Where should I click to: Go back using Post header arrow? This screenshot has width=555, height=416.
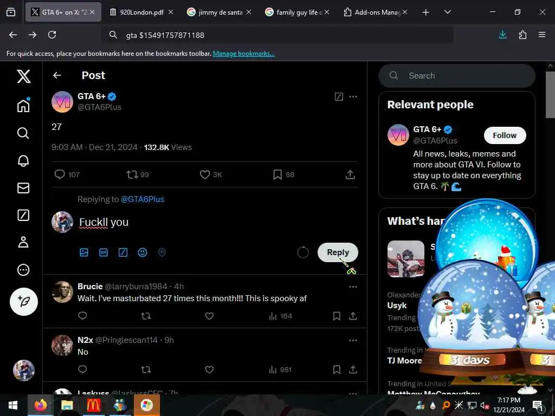pyautogui.click(x=57, y=75)
